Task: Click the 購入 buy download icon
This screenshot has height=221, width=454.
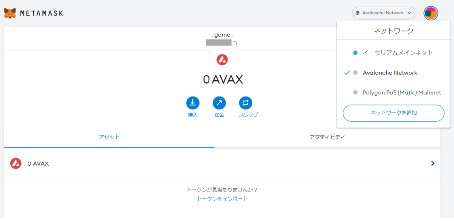Action: (192, 103)
